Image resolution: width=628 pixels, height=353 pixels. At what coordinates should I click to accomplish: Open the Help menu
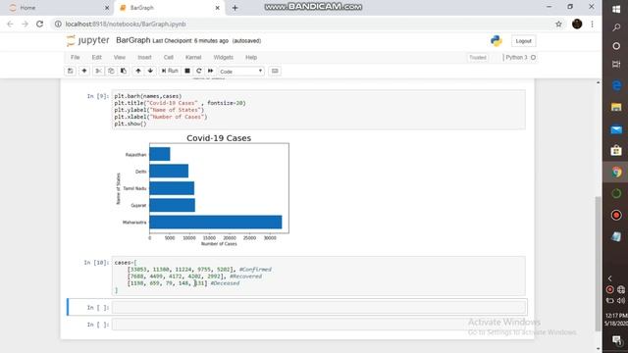(251, 57)
